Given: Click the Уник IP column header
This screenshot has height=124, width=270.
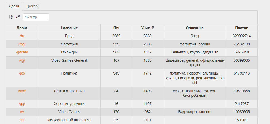Looking at the screenshot, I should pyautogui.click(x=148, y=28).
